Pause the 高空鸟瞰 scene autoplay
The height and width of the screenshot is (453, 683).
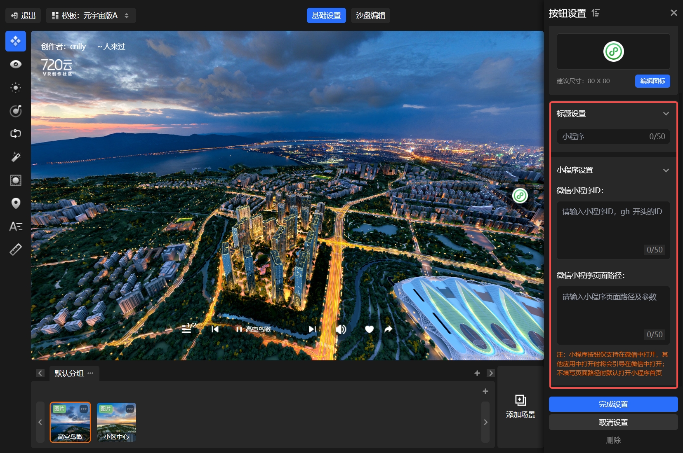pos(238,329)
